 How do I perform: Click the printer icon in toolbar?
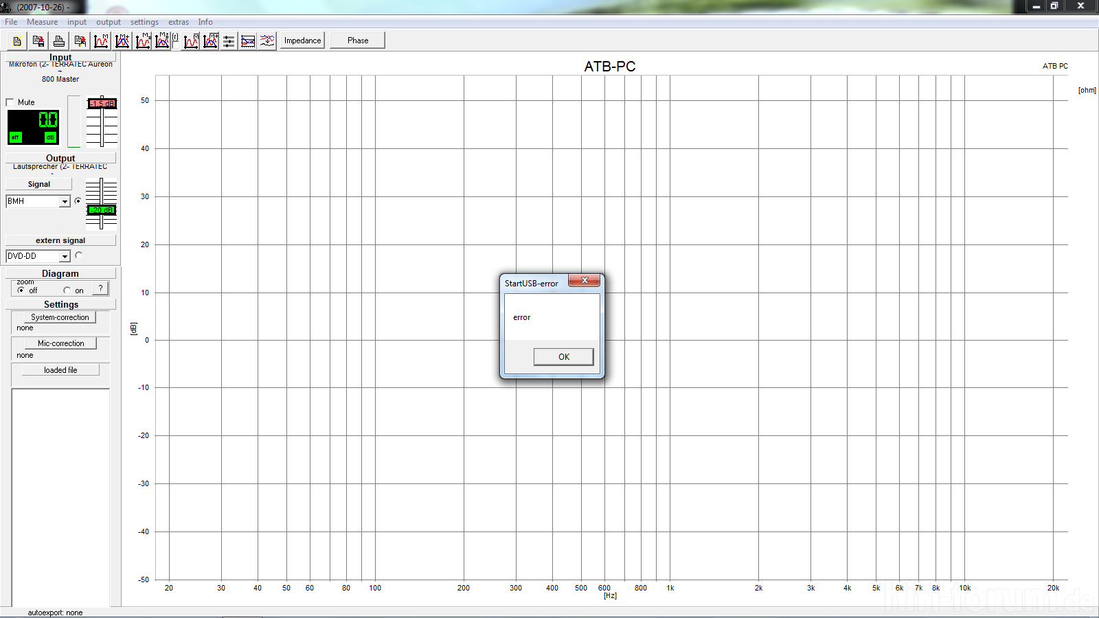(59, 41)
